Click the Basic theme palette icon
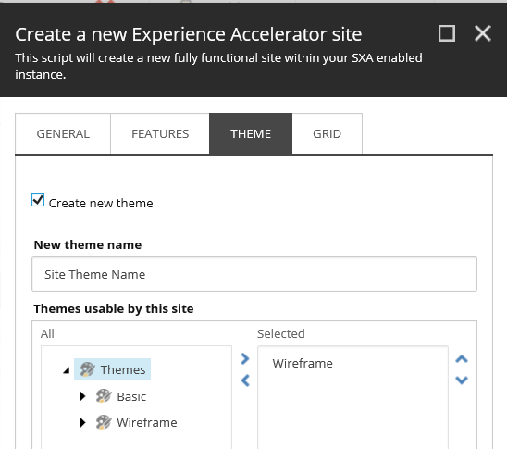 pyautogui.click(x=104, y=396)
